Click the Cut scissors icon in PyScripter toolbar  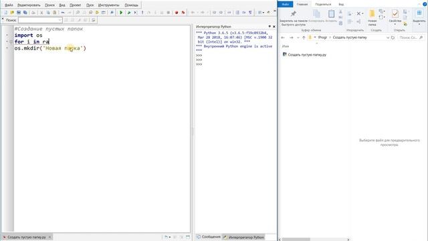41,13
